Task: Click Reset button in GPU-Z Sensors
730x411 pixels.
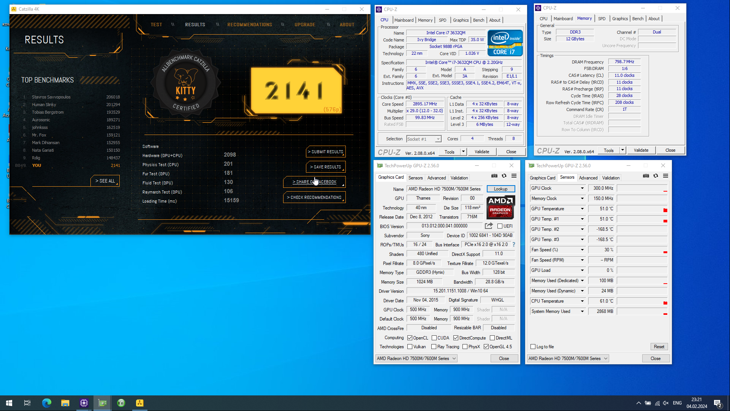Action: coord(659,347)
